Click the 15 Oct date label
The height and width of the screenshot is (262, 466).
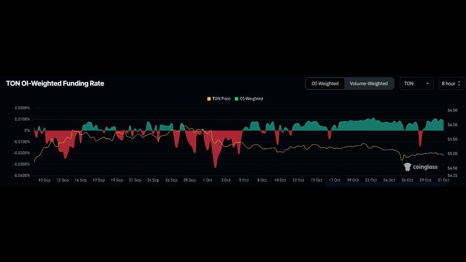pyautogui.click(x=316, y=180)
